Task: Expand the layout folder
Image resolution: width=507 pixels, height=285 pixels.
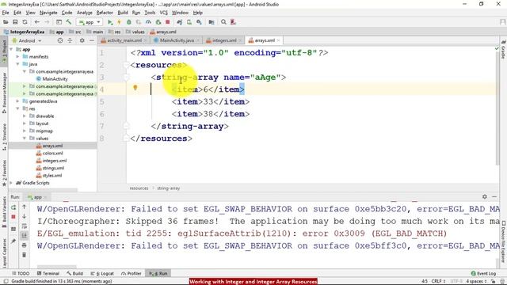Action: (x=25, y=123)
